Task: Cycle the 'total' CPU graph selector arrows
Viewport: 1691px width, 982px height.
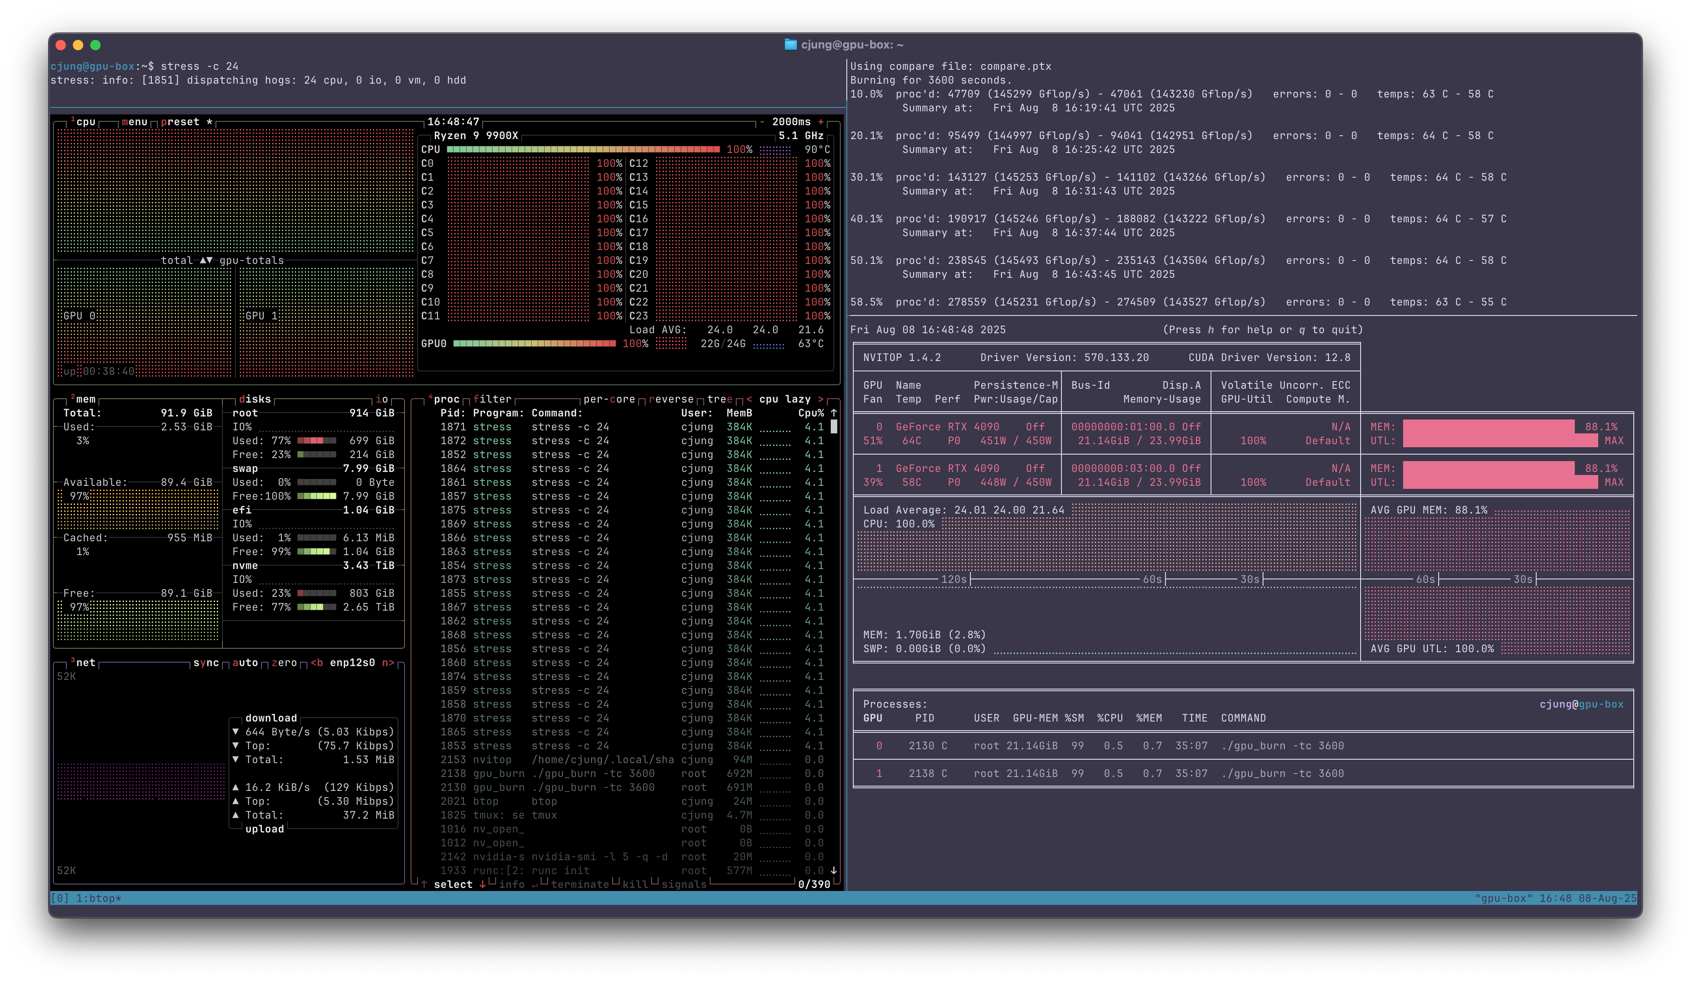Action: pyautogui.click(x=206, y=260)
